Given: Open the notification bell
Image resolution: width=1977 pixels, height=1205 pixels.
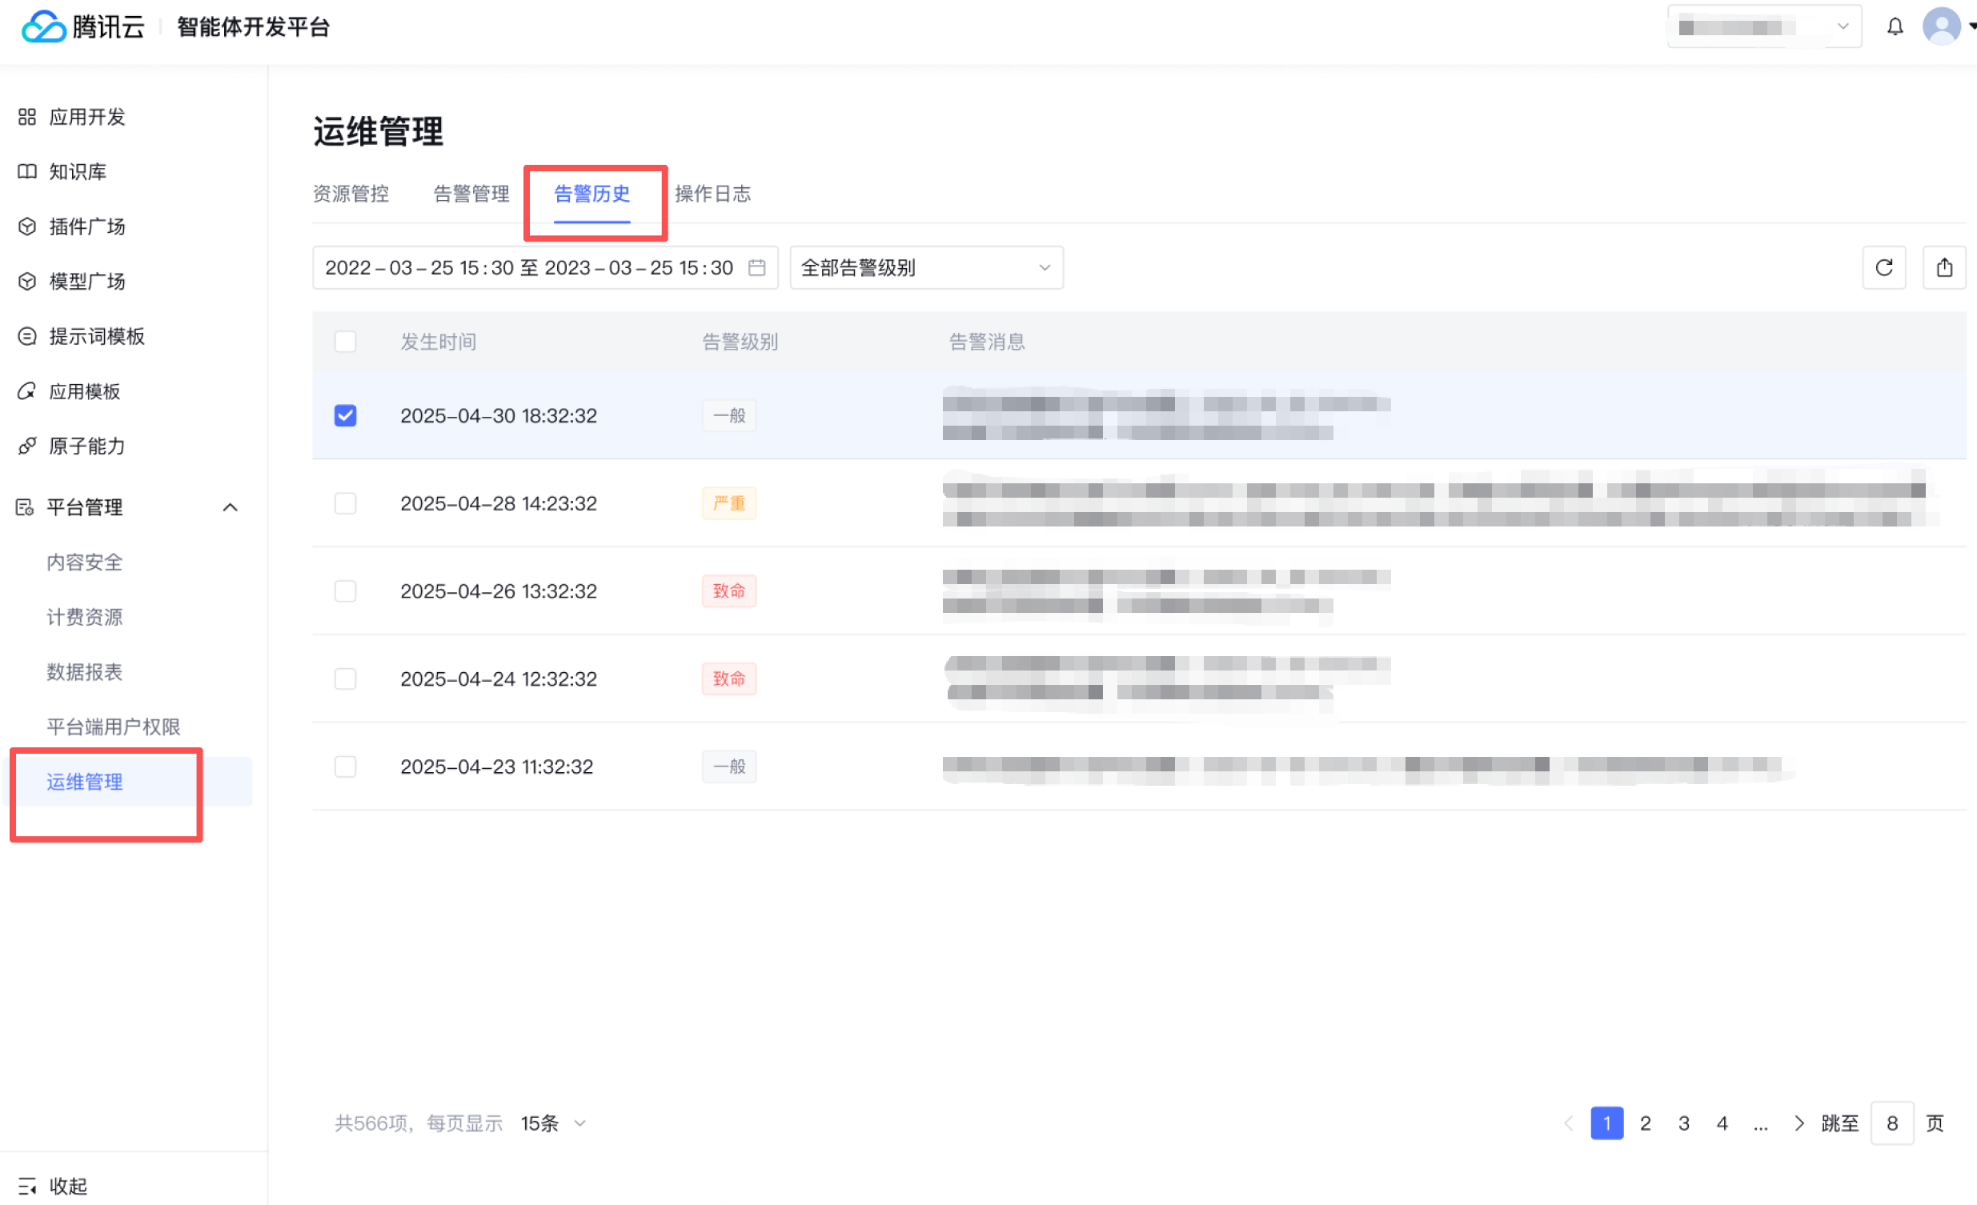Looking at the screenshot, I should coord(1895,26).
